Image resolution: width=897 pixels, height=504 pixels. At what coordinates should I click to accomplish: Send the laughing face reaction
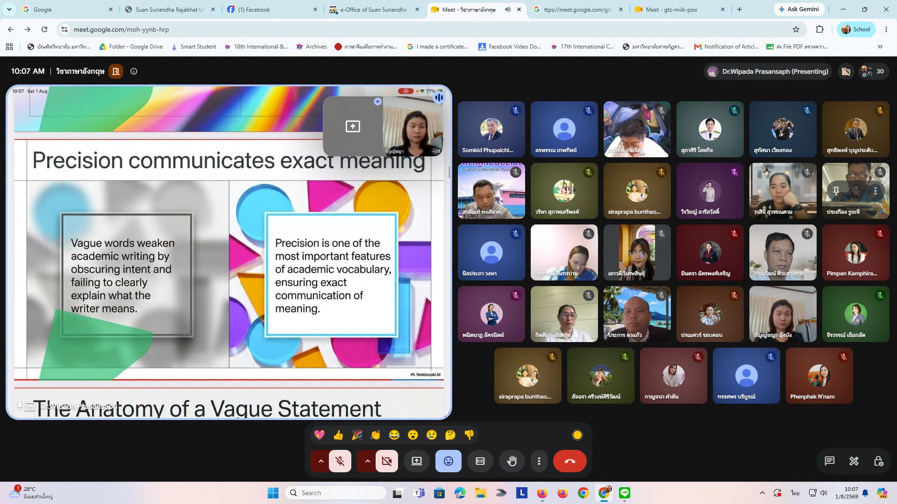click(394, 435)
